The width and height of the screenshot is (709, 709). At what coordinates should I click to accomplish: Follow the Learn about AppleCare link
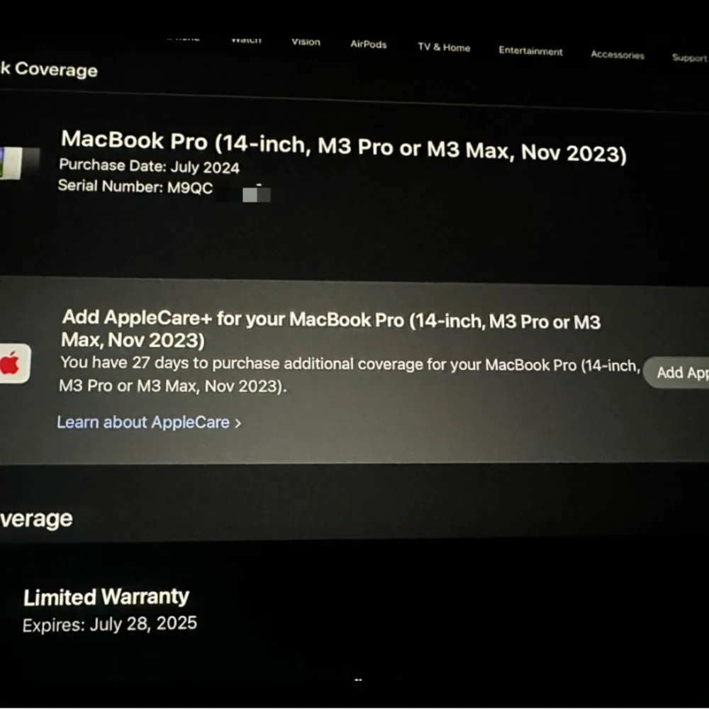(x=149, y=423)
